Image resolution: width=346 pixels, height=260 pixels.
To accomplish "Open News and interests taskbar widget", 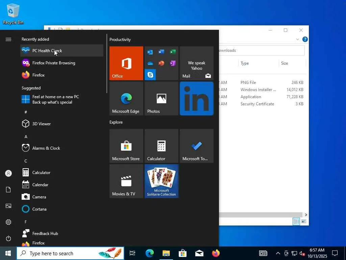I will (x=263, y=253).
